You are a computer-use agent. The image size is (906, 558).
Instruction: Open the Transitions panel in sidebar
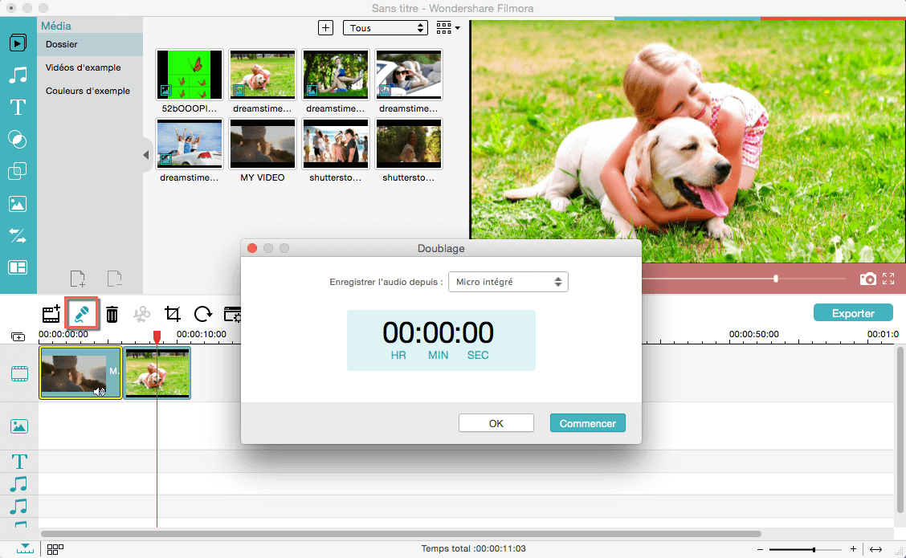tap(18, 235)
